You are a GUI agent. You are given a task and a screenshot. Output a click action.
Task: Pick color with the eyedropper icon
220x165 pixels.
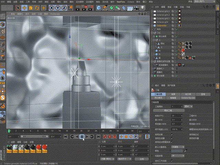point(186,151)
